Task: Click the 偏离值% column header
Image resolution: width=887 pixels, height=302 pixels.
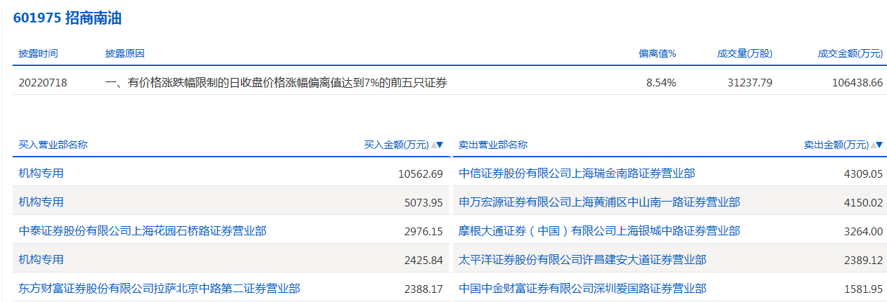Action: pyautogui.click(x=657, y=53)
